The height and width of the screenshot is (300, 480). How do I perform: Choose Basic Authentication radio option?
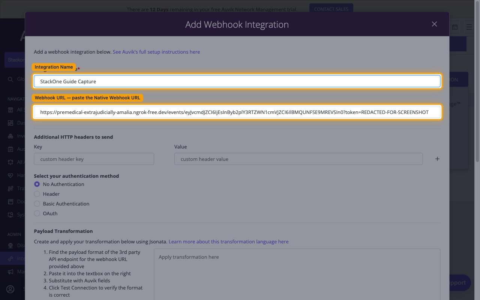37,204
